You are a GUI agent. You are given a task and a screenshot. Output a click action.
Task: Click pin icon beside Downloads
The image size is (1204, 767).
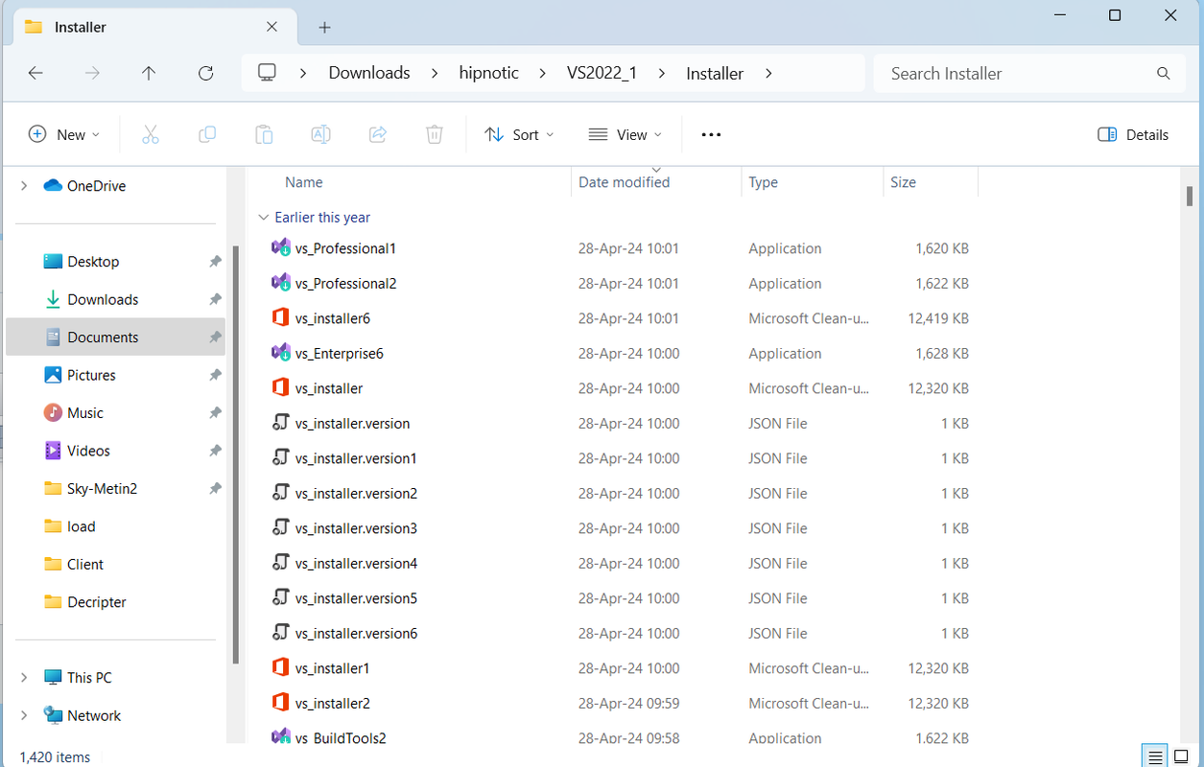(215, 299)
